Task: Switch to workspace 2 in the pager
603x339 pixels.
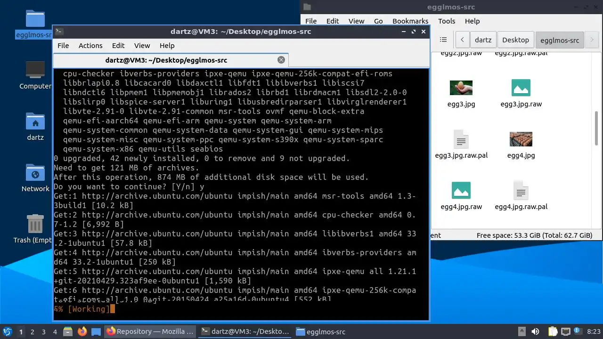Action: coord(32,331)
